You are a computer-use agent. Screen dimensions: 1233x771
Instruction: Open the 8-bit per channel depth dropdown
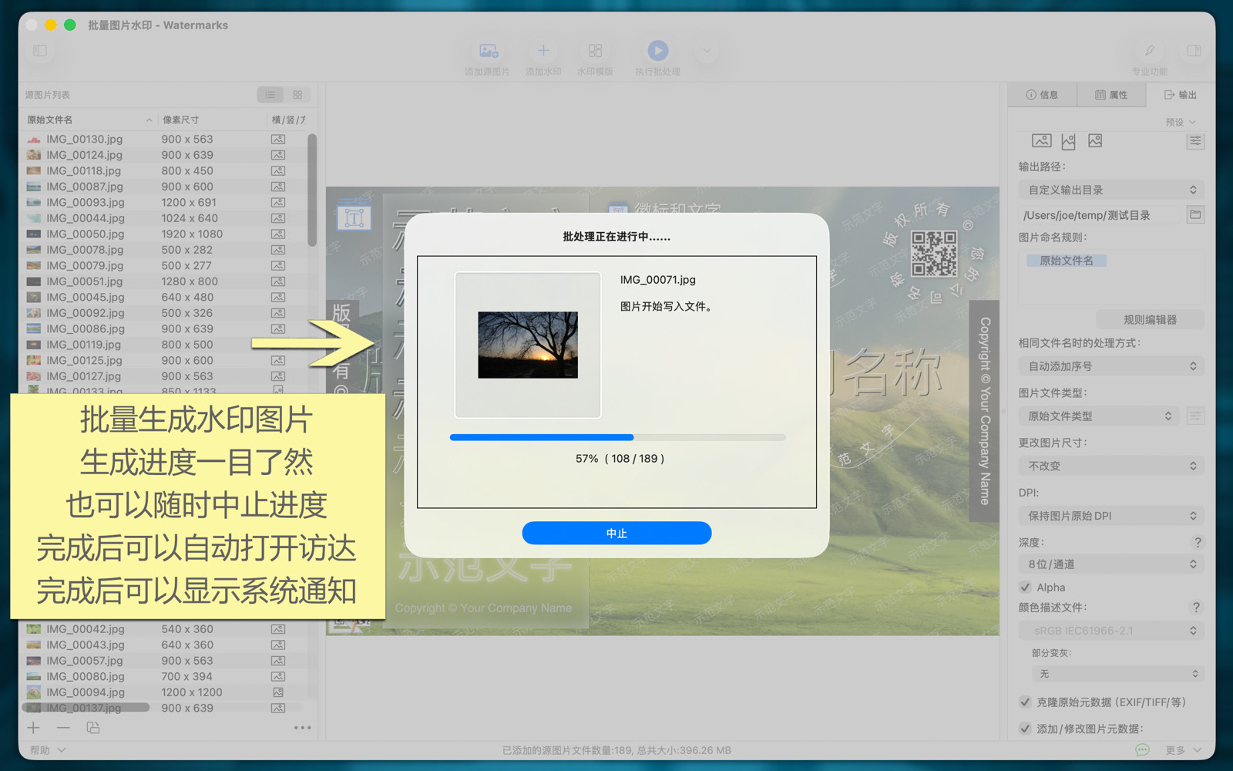click(1111, 564)
